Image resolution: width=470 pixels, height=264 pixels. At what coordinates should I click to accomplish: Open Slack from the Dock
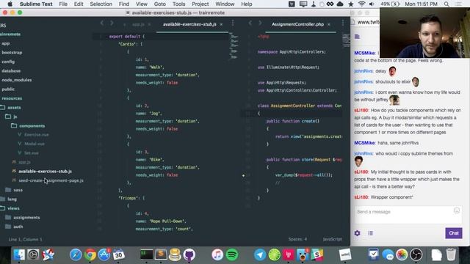(x=317, y=254)
